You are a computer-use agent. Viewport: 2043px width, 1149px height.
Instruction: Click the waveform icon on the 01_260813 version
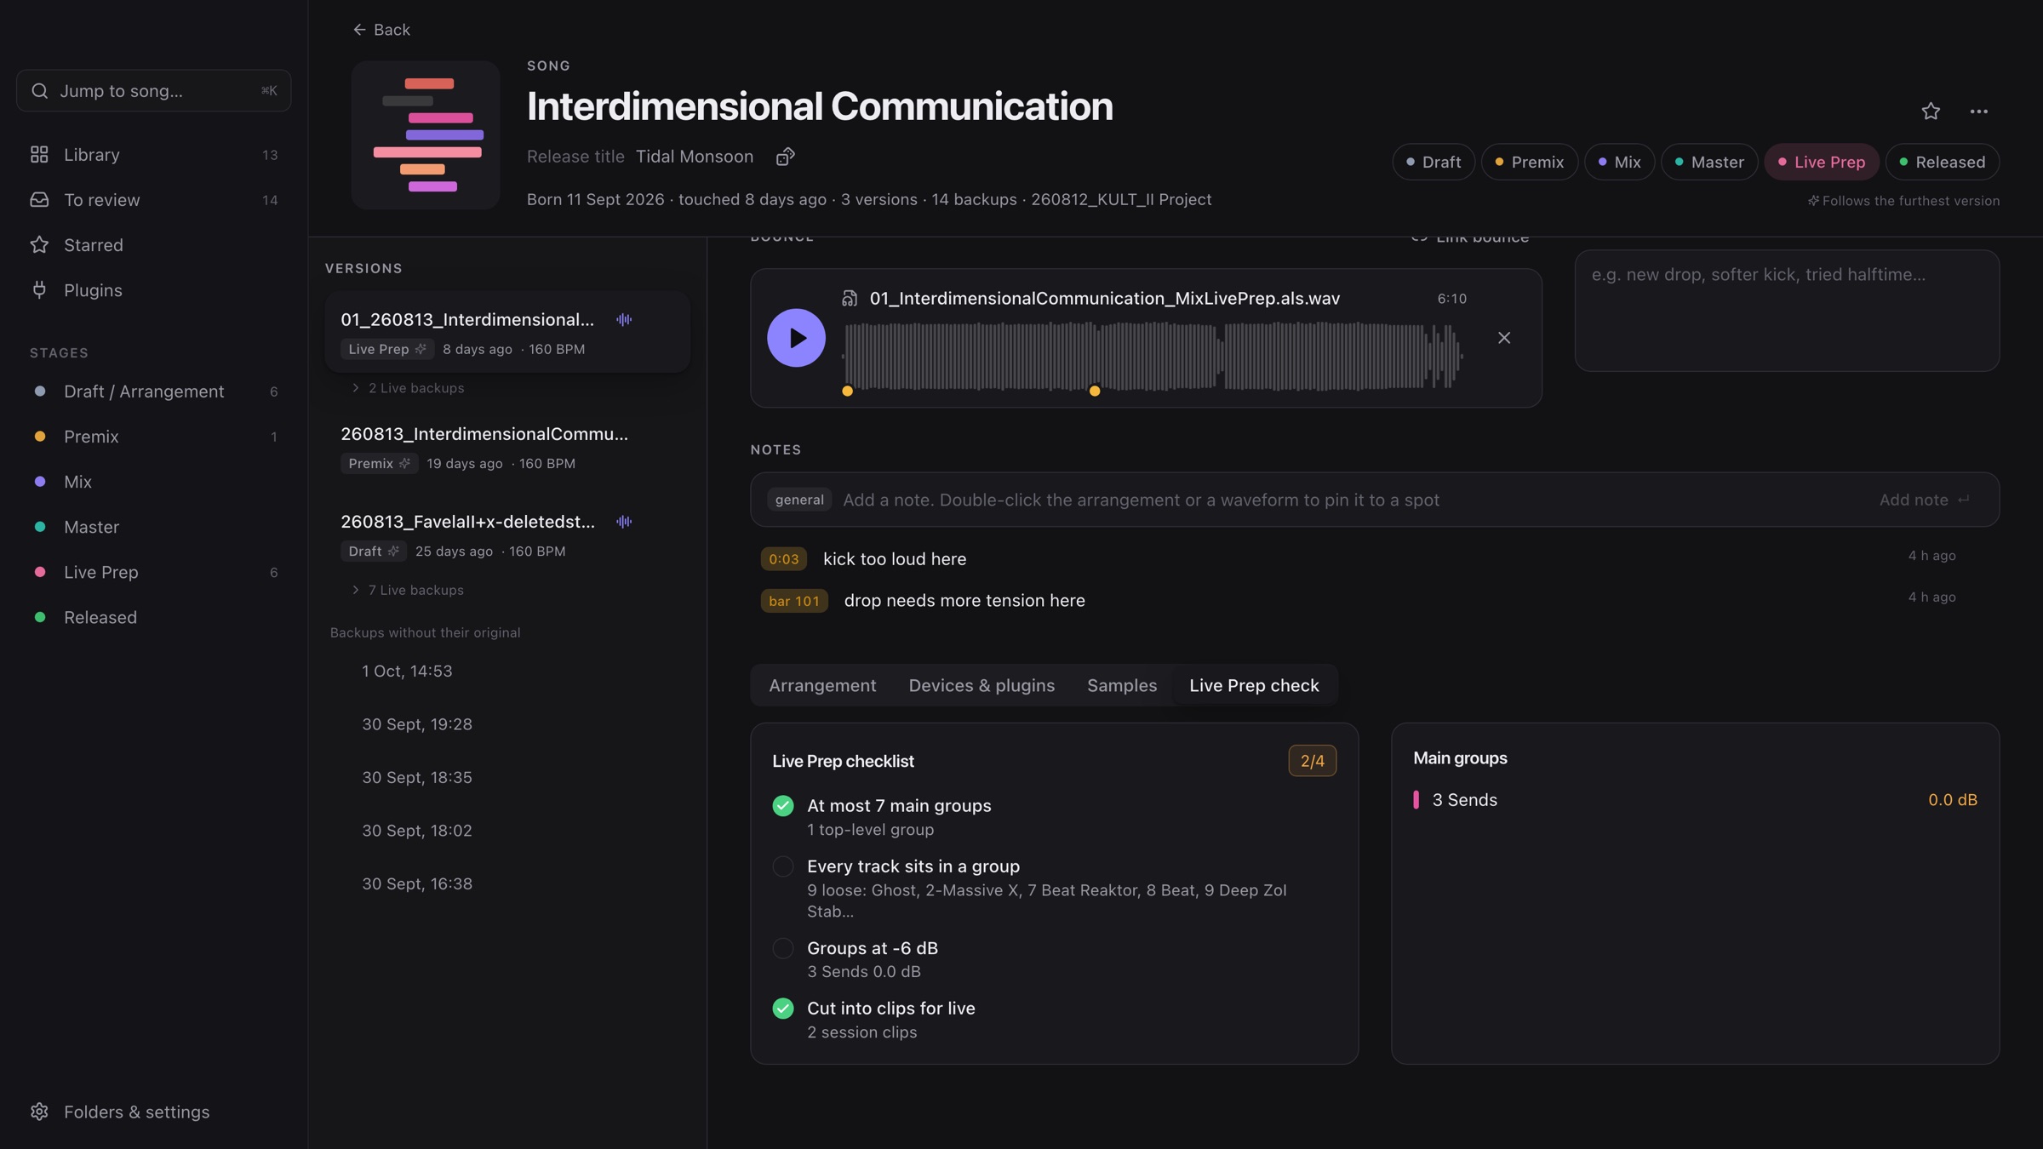624,320
